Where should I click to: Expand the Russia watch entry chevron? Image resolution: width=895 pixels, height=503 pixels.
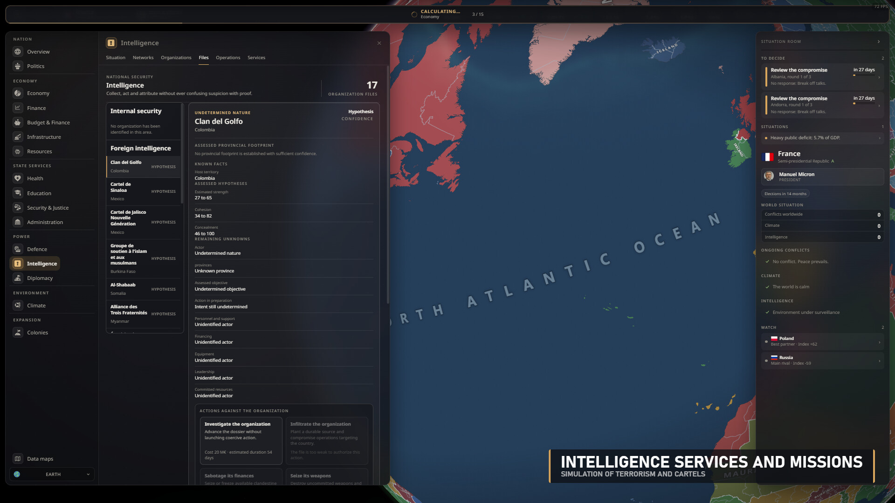click(x=880, y=361)
